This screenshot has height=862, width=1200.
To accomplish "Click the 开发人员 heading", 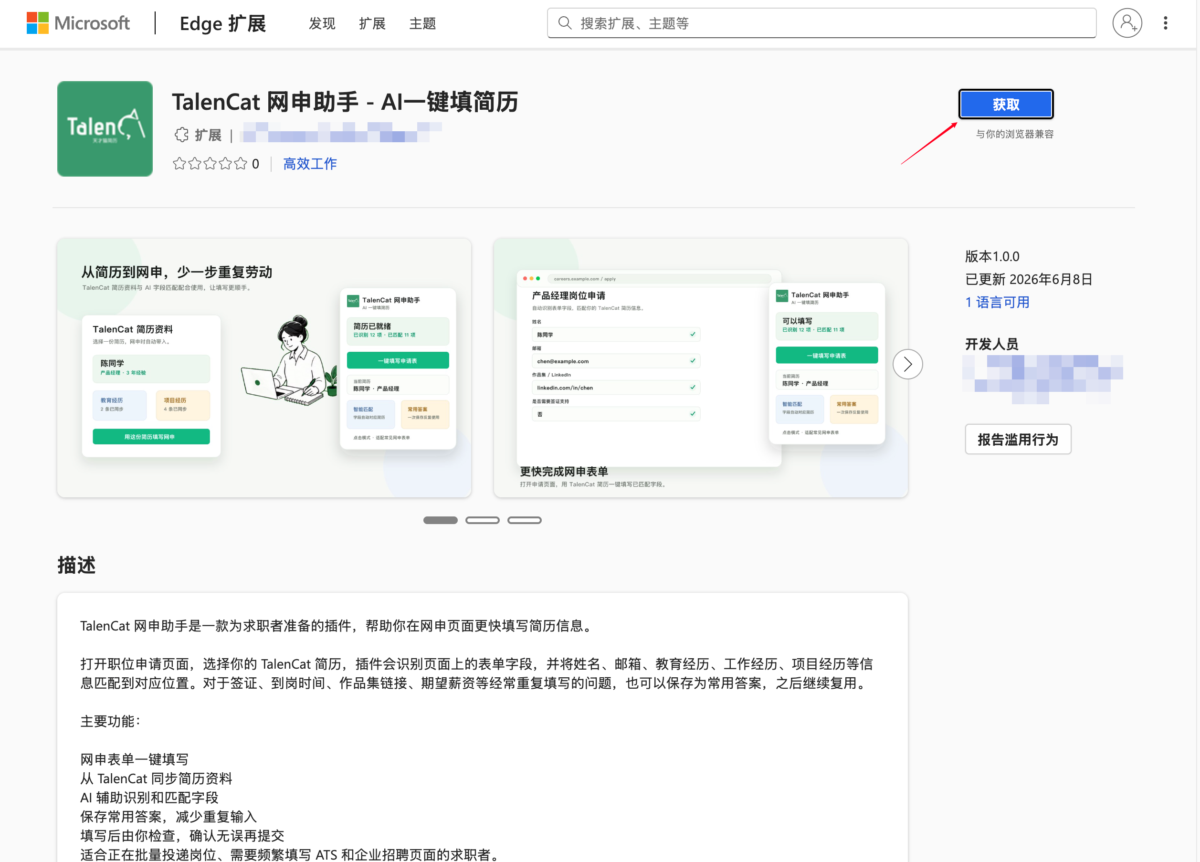I will point(991,345).
